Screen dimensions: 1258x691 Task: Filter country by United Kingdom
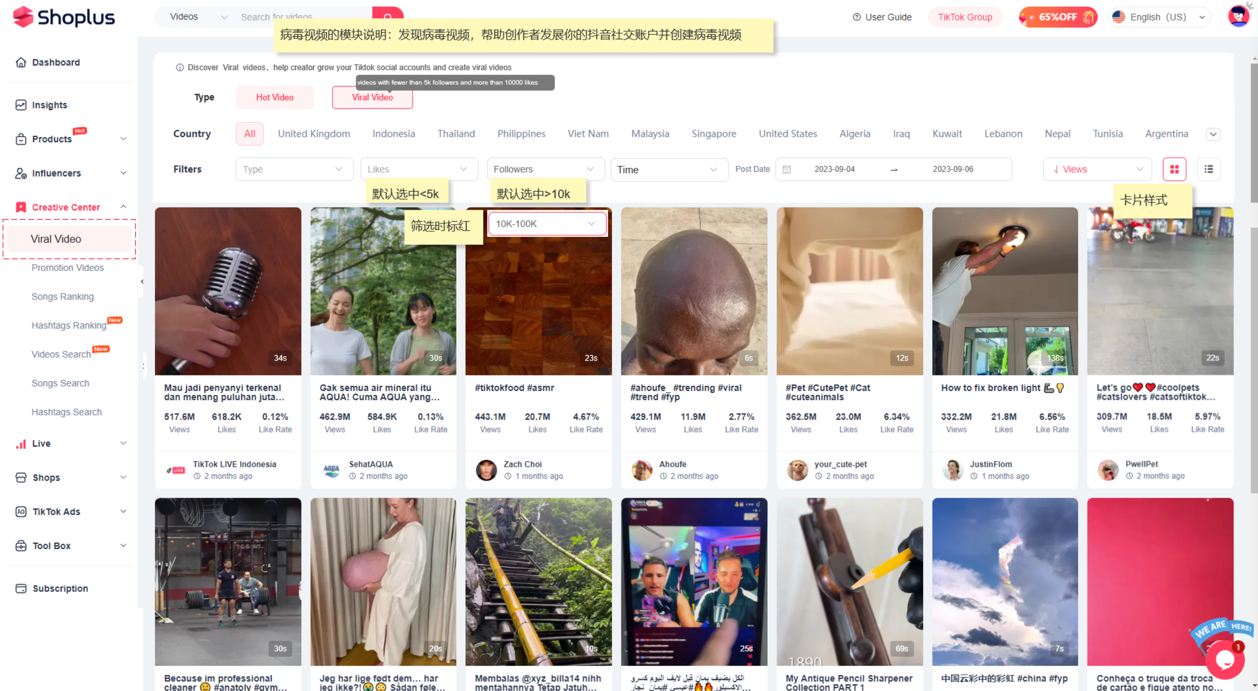(x=313, y=134)
